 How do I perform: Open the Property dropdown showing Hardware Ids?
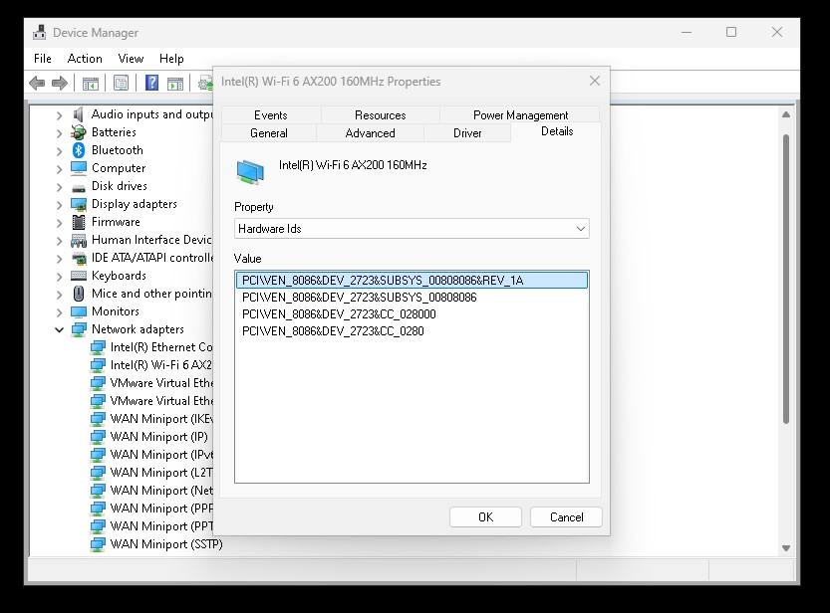(412, 229)
